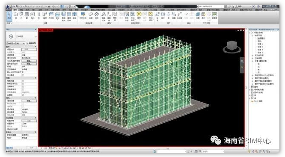285x157 pixels.
Task: Expand the Schedules/Quantities node in Project Browser
Action: click(250, 90)
